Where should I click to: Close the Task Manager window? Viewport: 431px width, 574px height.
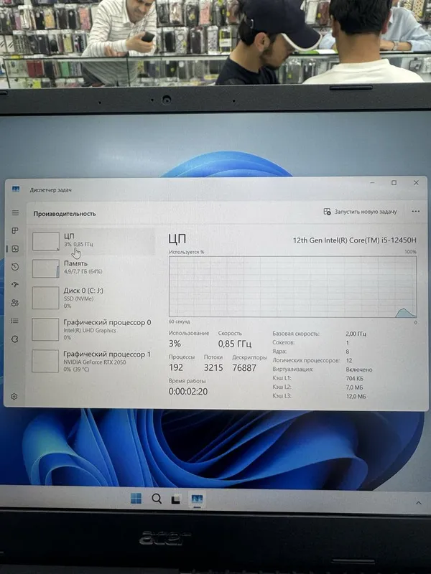click(x=416, y=183)
